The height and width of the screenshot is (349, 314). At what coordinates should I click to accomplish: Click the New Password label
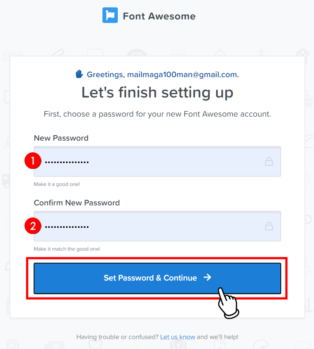[61, 138]
